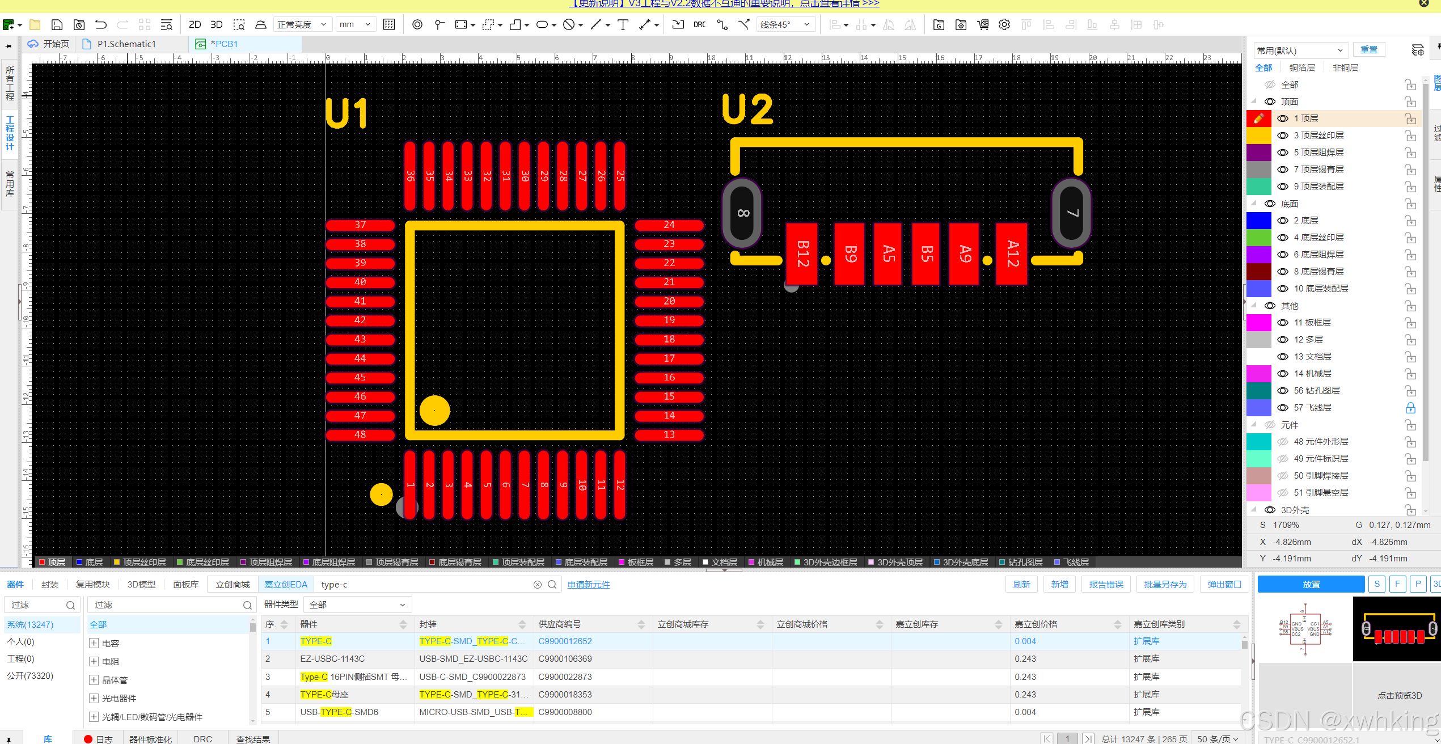Viewport: 1441px width, 744px height.
Task: Toggle visibility of 2 底层 layer
Action: pos(1282,221)
